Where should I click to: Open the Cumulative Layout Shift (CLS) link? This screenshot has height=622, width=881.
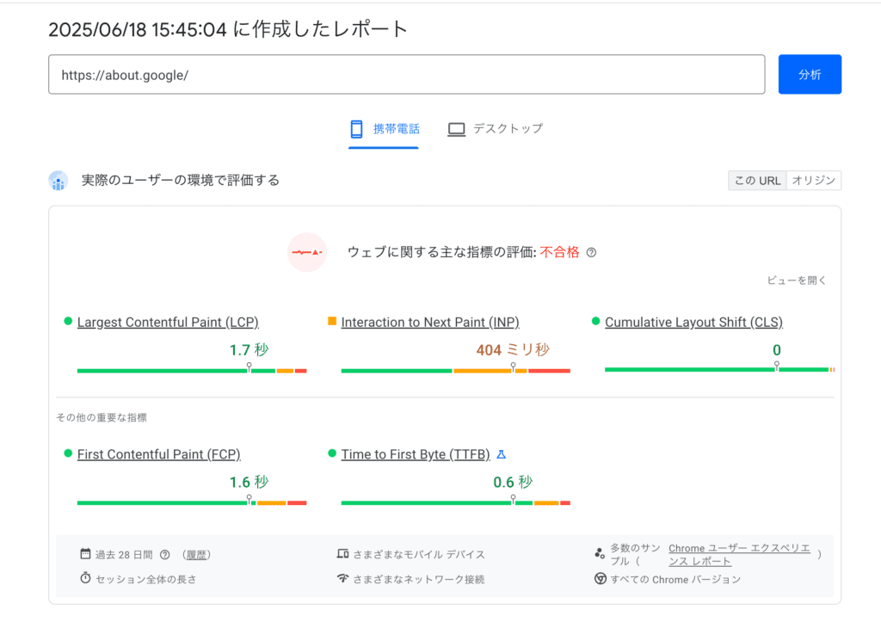pyautogui.click(x=693, y=323)
